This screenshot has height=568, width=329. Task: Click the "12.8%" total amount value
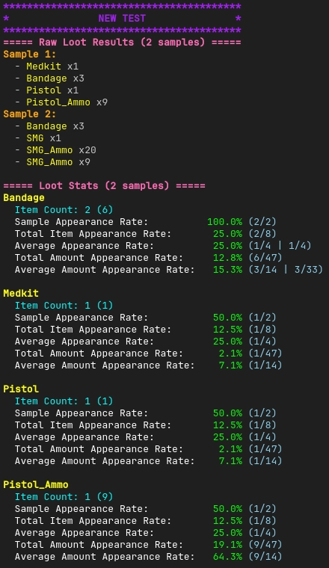(227, 257)
